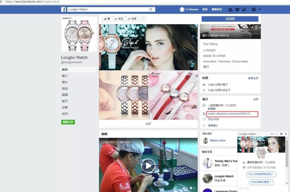
Task: Click the followers feed icon in 社群 panel
Action: 204,90
